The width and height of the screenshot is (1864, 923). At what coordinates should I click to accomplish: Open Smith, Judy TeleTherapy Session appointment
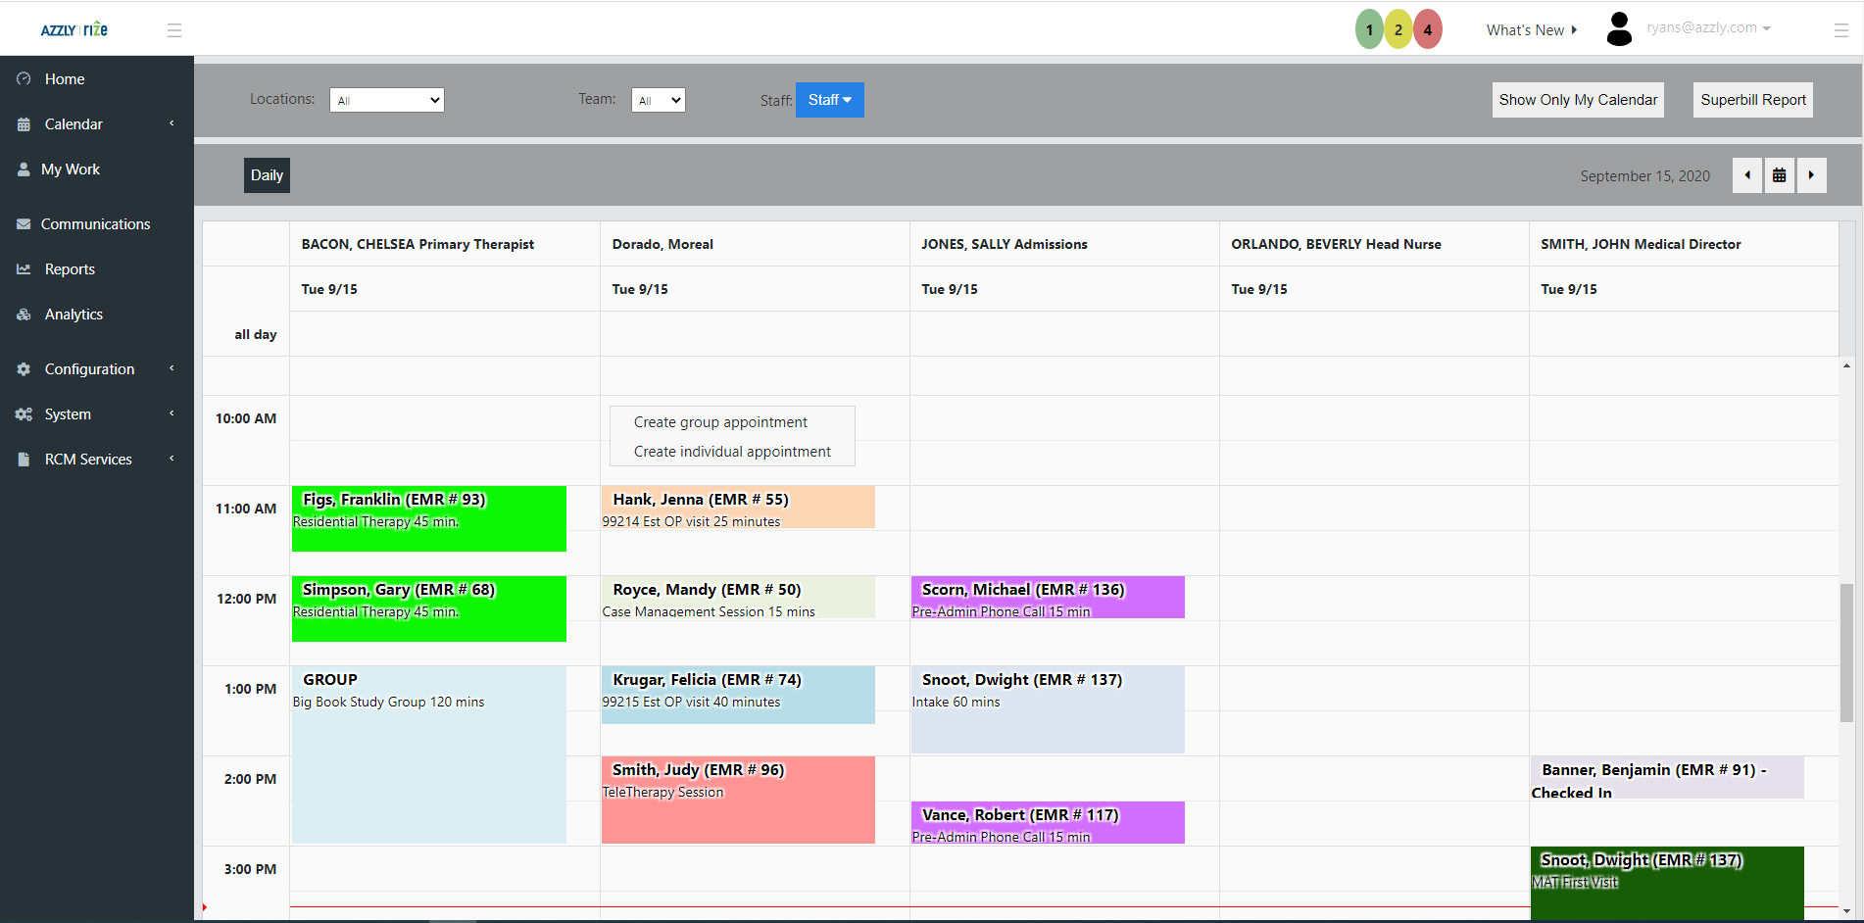click(x=738, y=800)
